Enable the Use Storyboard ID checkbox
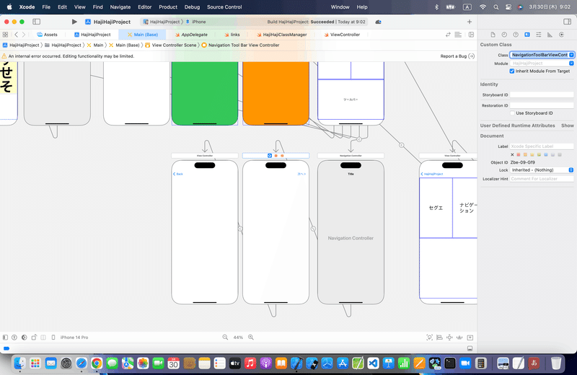This screenshot has width=577, height=375. tap(512, 113)
